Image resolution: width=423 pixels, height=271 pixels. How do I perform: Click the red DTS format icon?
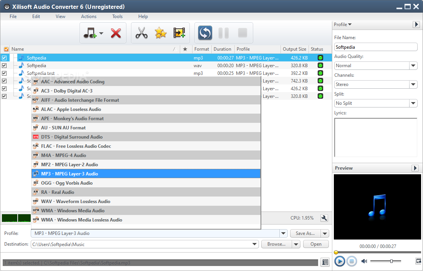tap(36, 137)
